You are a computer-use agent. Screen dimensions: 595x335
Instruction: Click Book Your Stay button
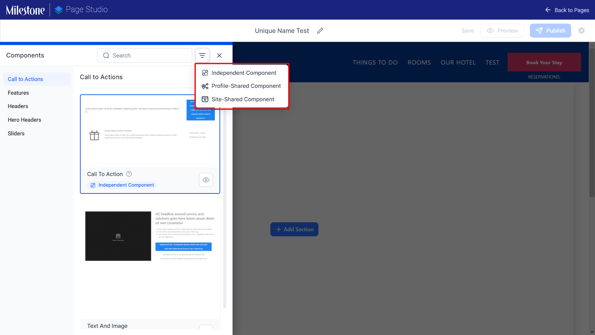(544, 62)
